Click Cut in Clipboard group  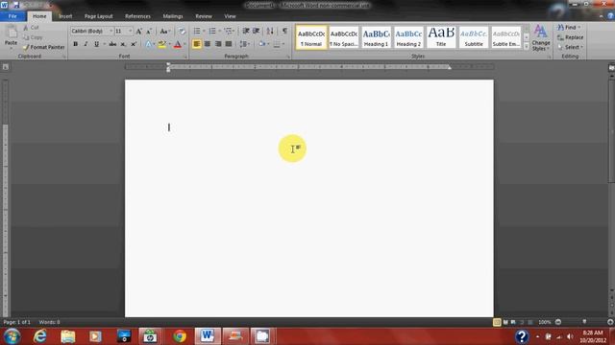tap(31, 28)
